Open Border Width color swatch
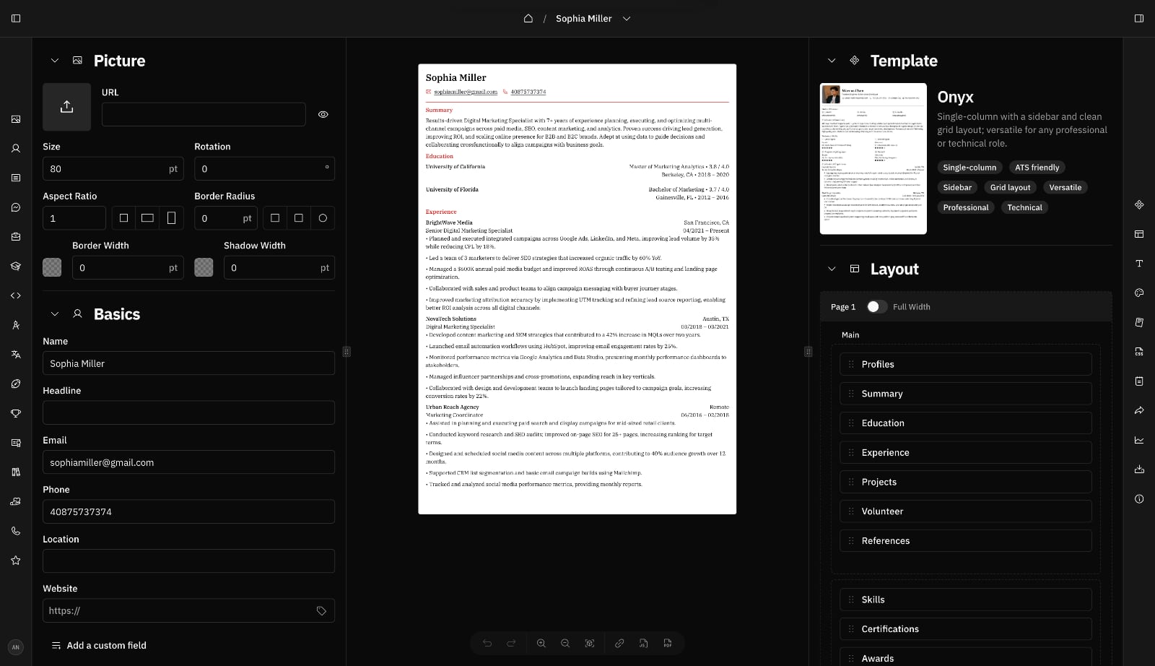This screenshot has height=666, width=1155. click(52, 267)
